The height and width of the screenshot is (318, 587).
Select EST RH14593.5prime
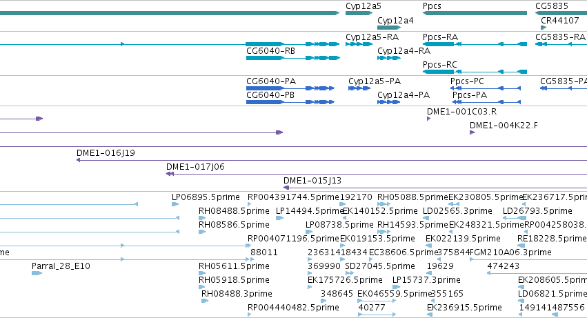412,225
